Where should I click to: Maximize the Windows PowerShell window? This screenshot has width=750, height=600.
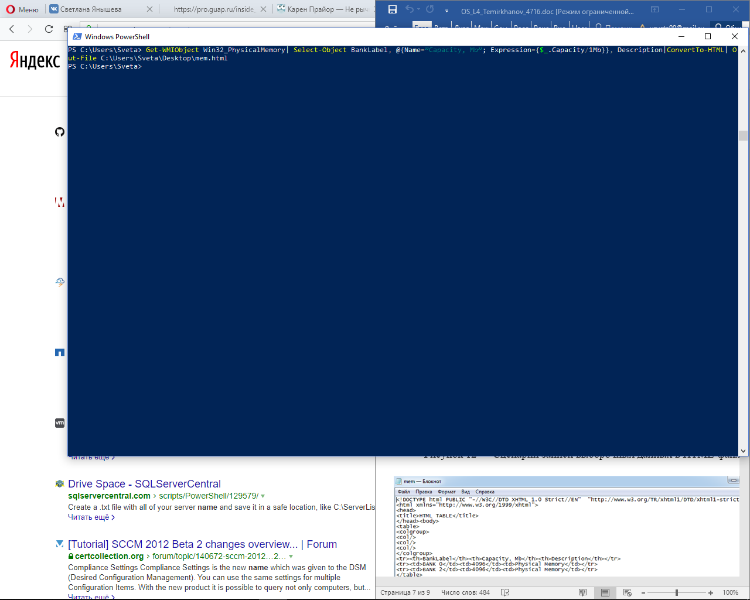tap(708, 36)
